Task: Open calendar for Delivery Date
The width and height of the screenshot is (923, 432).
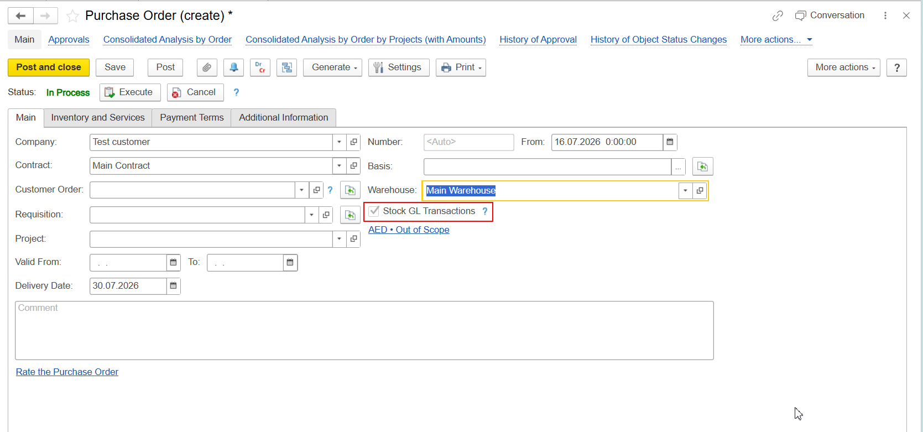Action: tap(173, 286)
